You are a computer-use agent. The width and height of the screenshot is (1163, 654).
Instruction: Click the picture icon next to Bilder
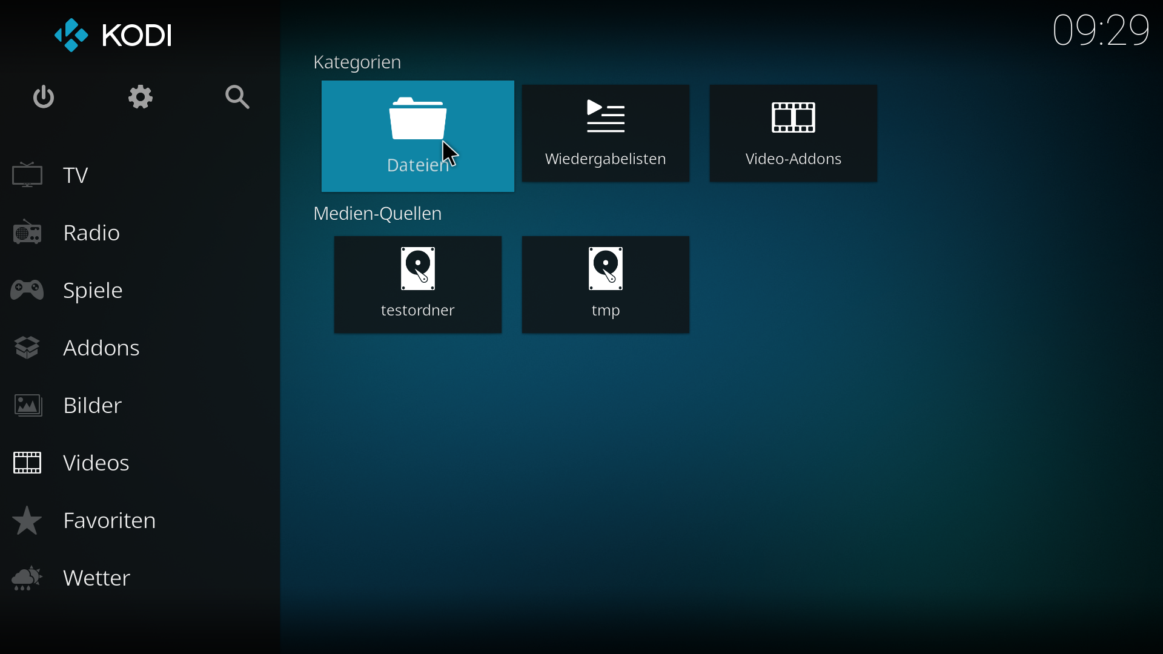(x=28, y=405)
